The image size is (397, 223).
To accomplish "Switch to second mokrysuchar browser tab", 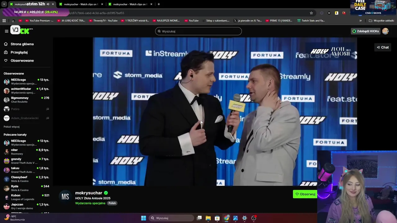I will tap(81, 4).
